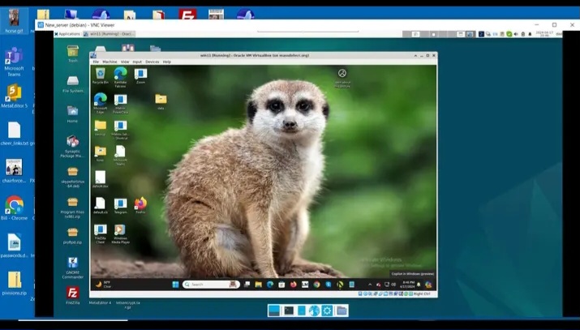Screen dimensions: 580x330
Task: Open the Debian Trash desktop icon
Action: pos(73,52)
